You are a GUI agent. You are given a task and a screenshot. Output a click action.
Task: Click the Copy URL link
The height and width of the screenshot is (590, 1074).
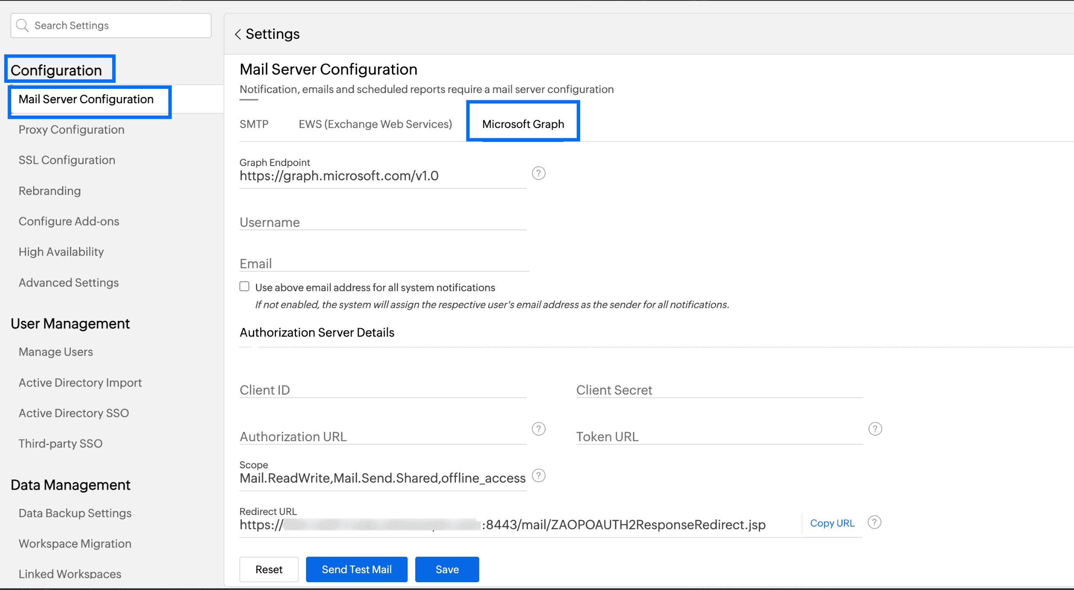(x=832, y=523)
